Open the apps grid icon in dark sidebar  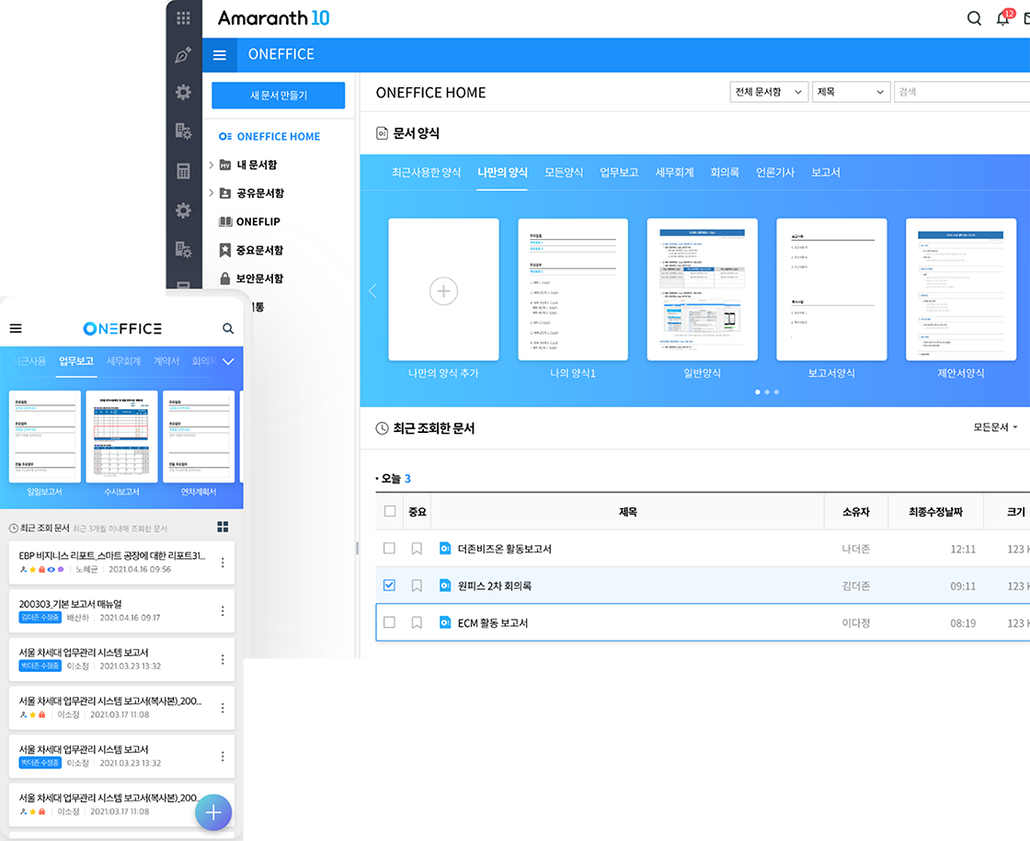coord(183,17)
